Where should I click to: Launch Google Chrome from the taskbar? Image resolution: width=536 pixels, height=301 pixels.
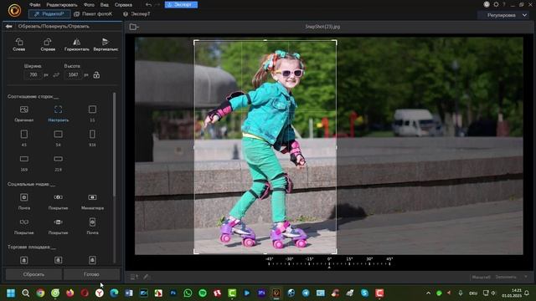[x=40, y=293]
